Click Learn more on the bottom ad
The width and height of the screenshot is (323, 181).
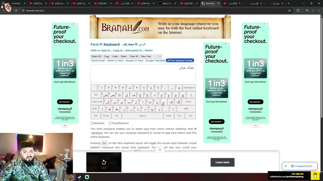click(x=223, y=162)
